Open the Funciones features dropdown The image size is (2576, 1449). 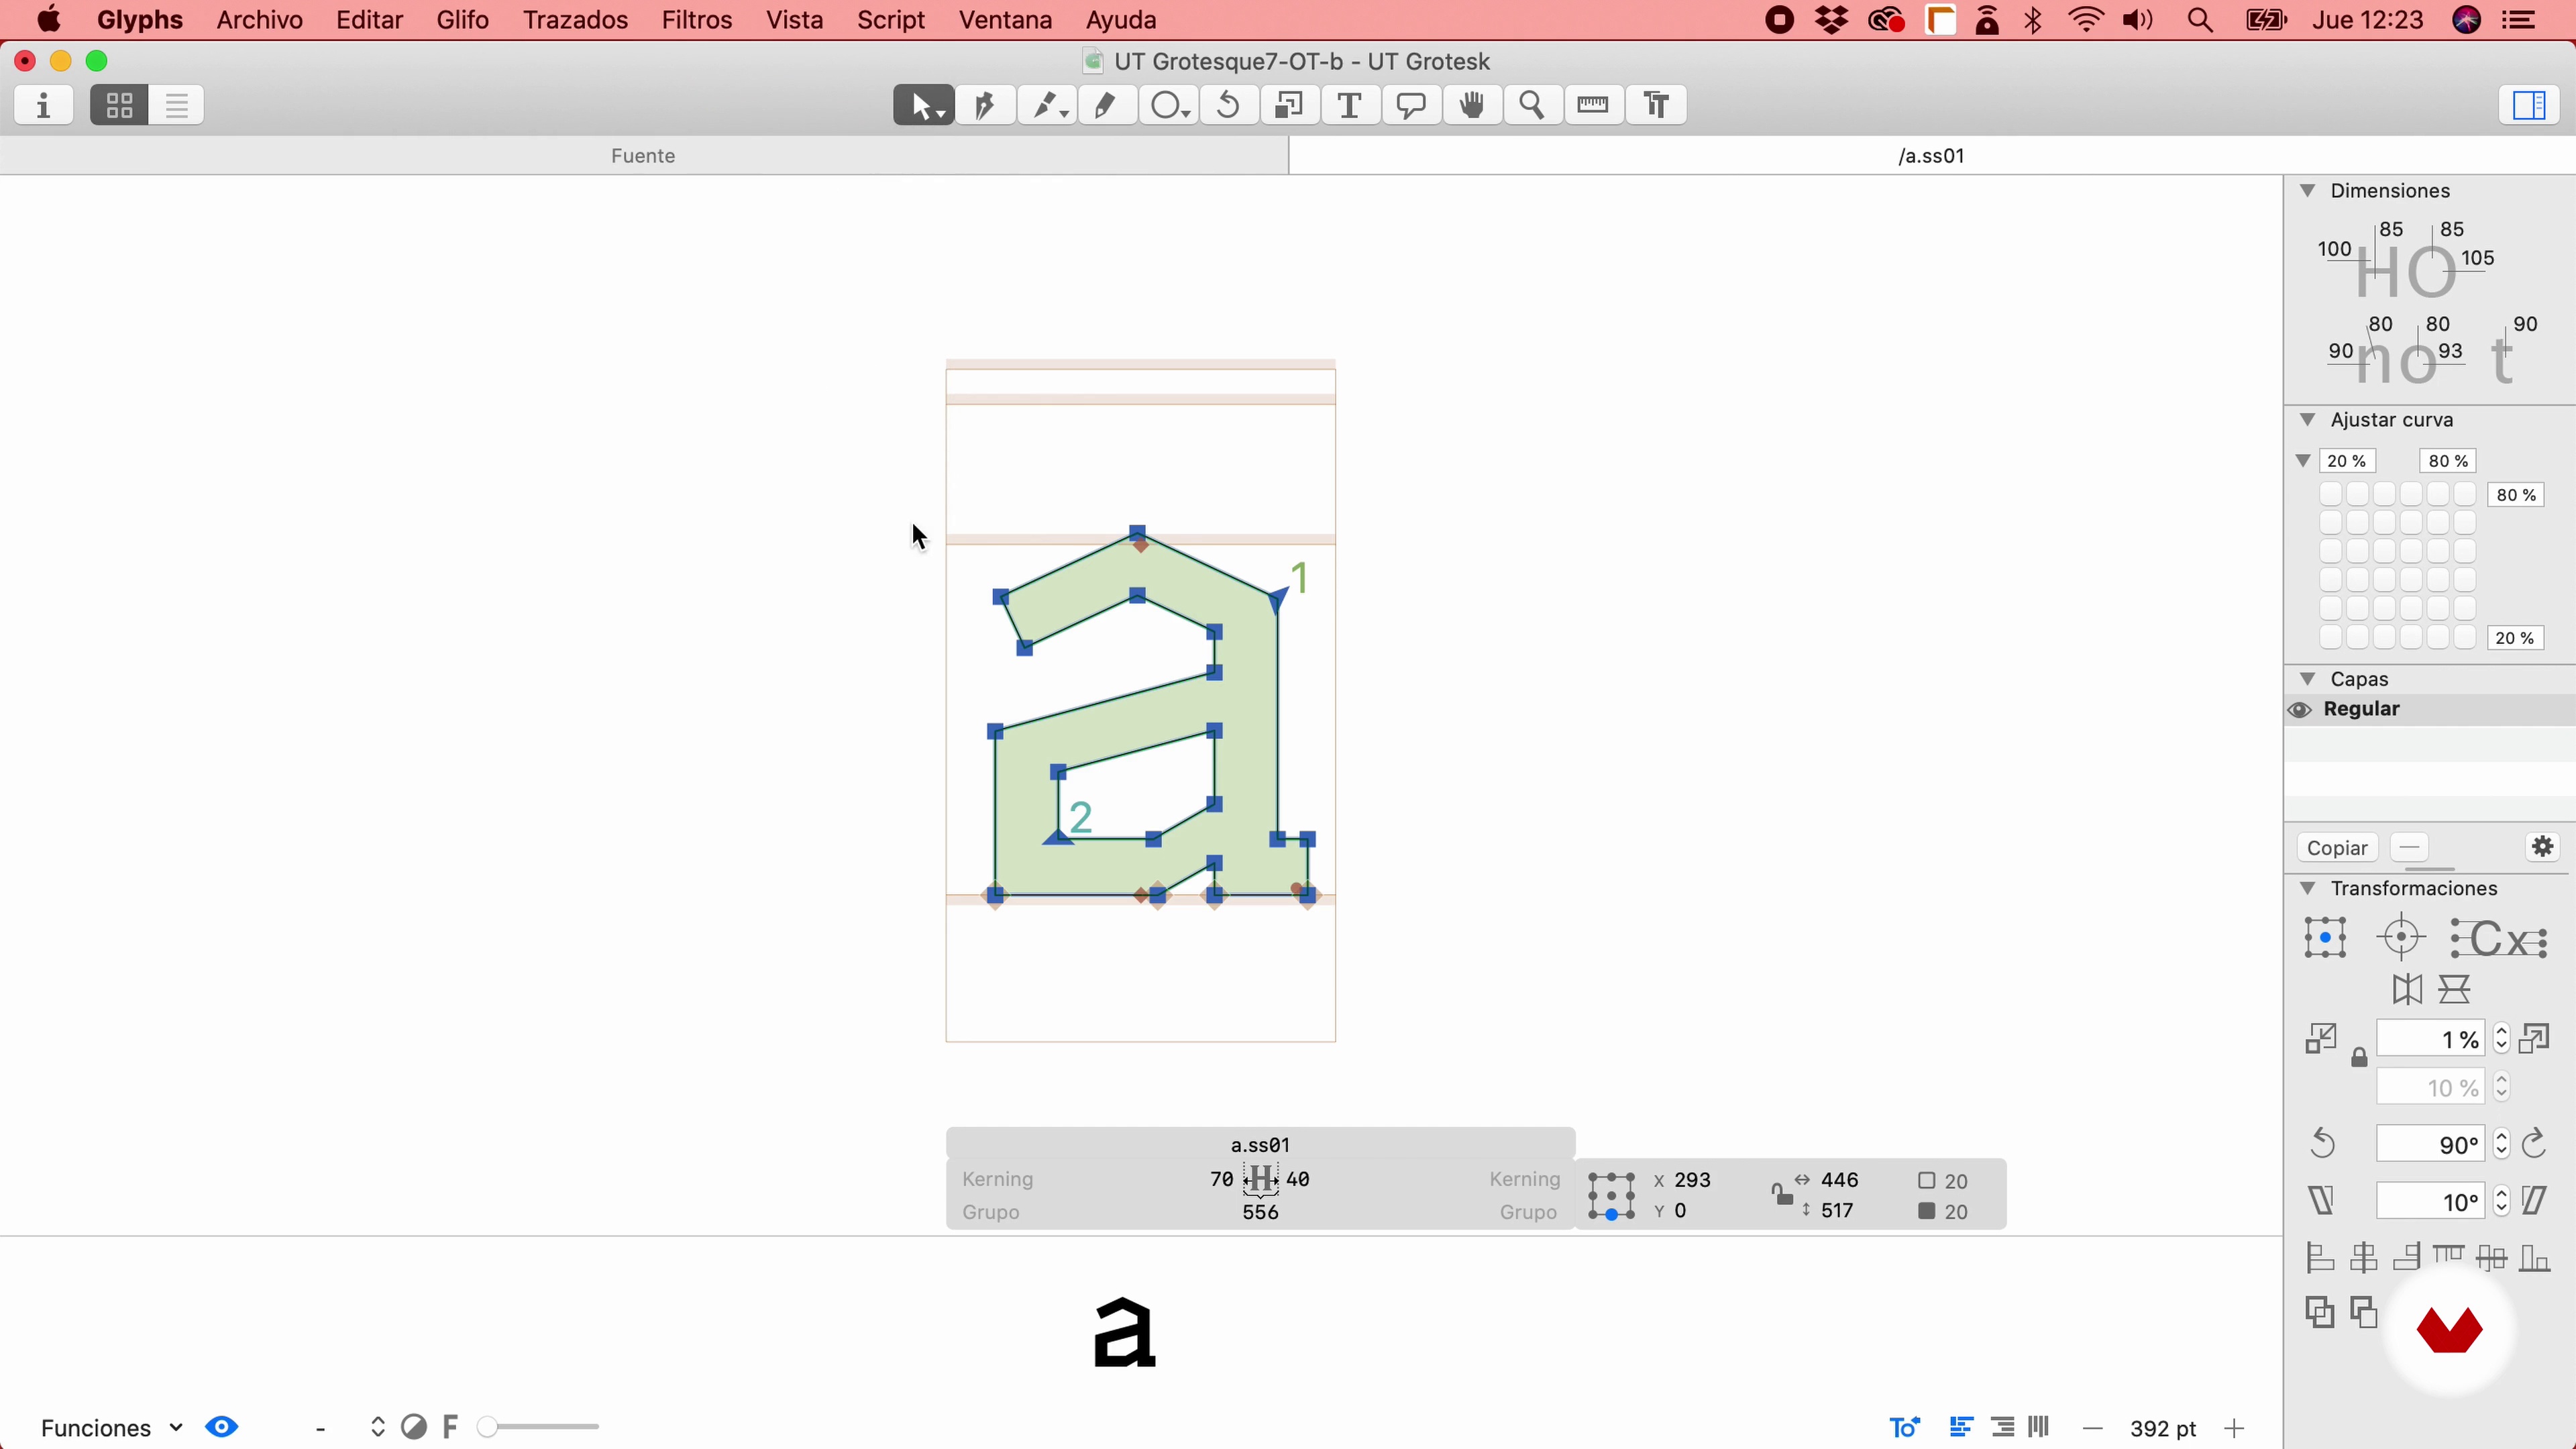(x=111, y=1428)
